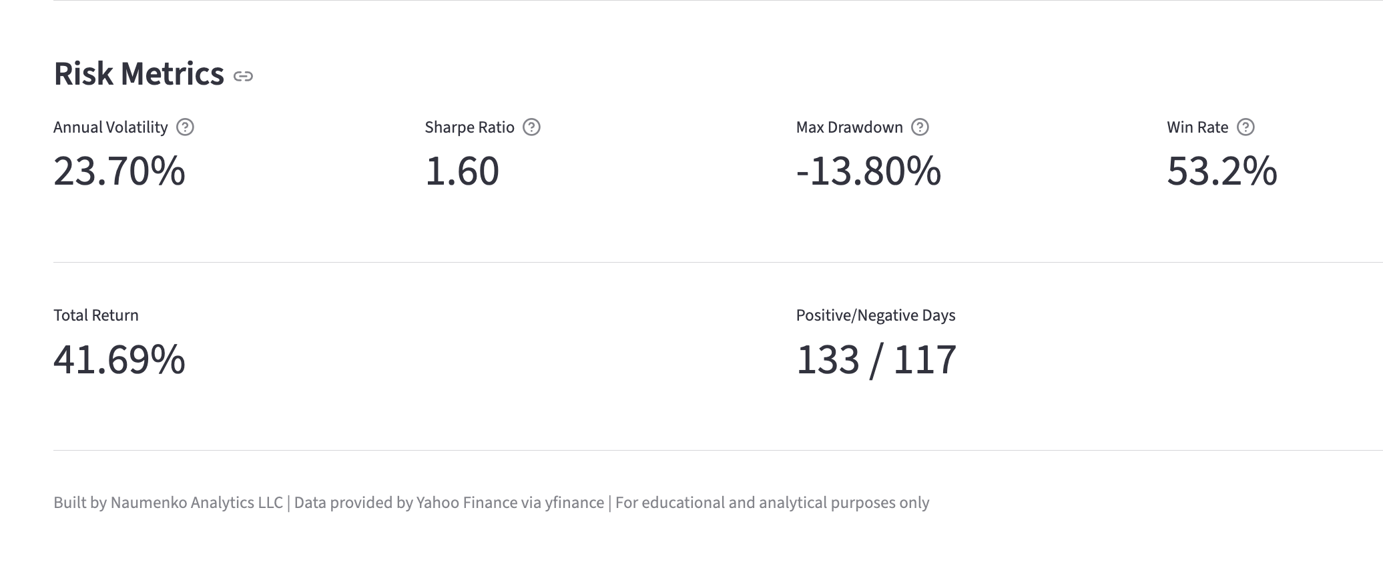This screenshot has height=564, width=1383.
Task: Click the 23.70% Annual Volatility value
Action: (119, 171)
